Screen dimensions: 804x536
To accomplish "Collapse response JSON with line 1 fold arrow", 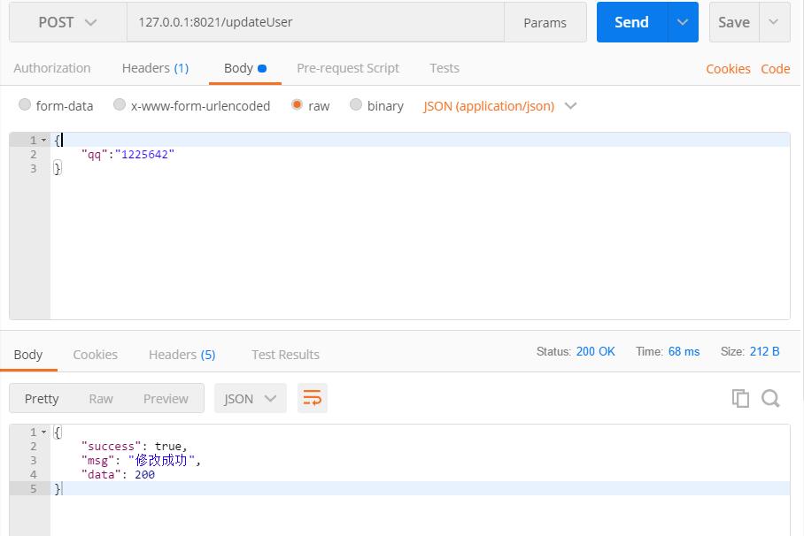I will tap(43, 432).
